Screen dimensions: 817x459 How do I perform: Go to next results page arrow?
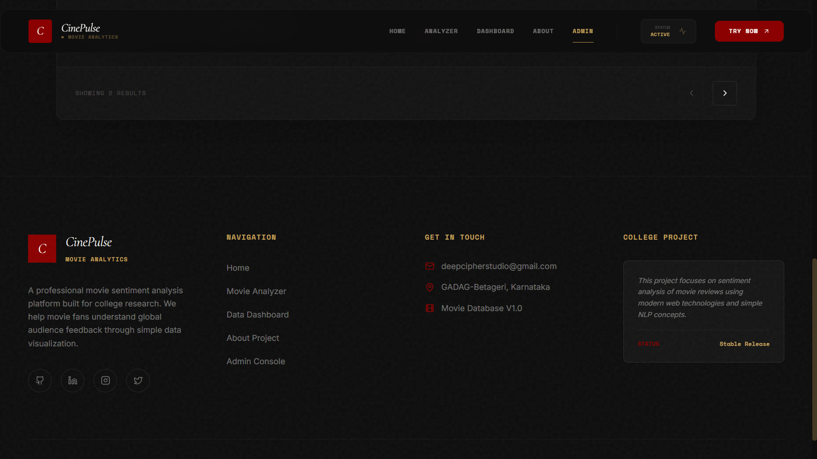coord(725,93)
